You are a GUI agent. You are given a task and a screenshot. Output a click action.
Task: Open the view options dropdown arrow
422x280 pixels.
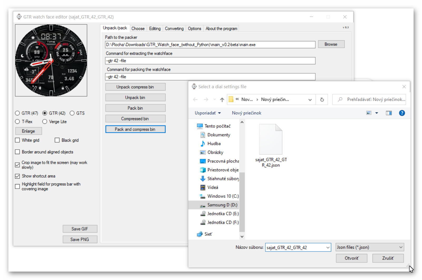(x=377, y=113)
